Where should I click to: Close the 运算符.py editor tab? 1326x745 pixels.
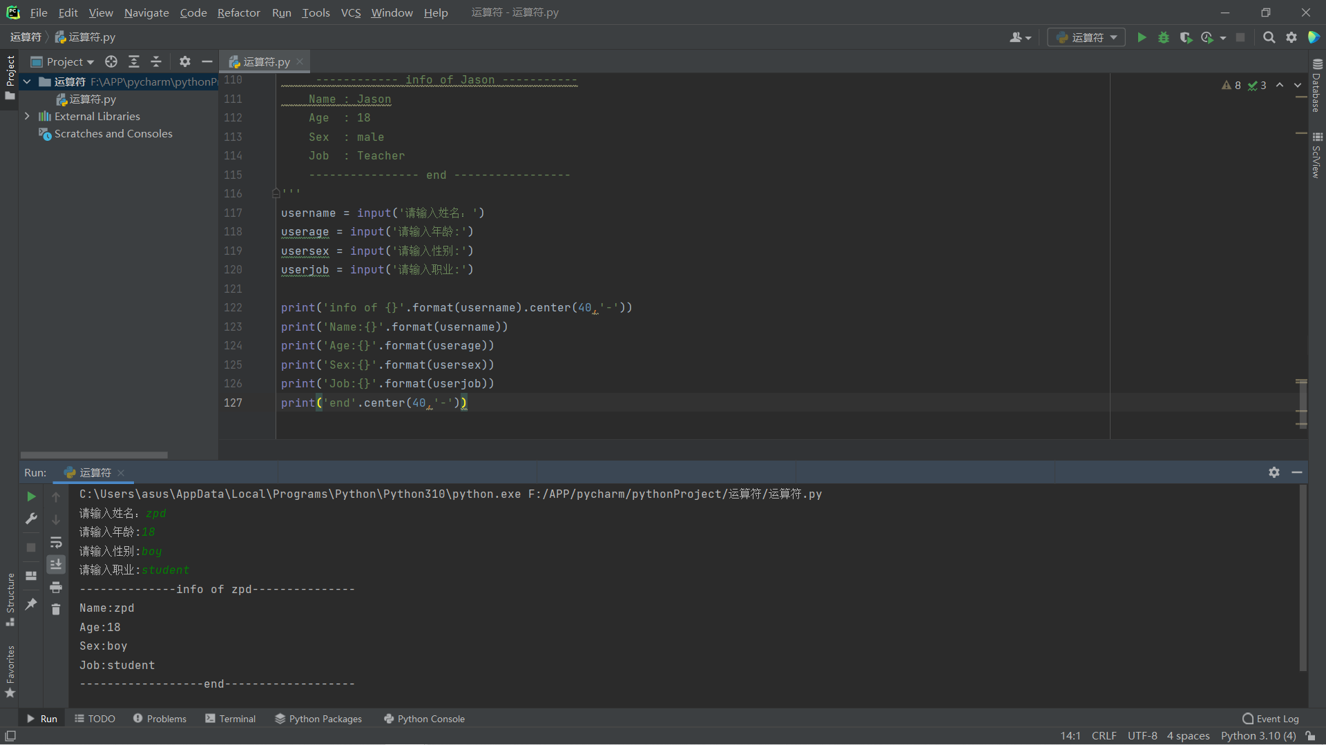coord(300,61)
